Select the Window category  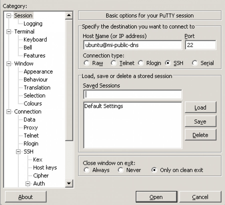(24, 64)
